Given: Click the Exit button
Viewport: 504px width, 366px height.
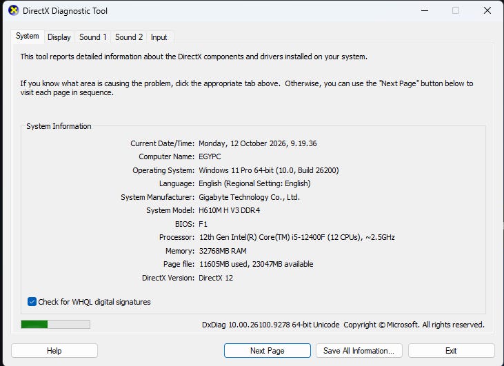Looking at the screenshot, I should [451, 351].
